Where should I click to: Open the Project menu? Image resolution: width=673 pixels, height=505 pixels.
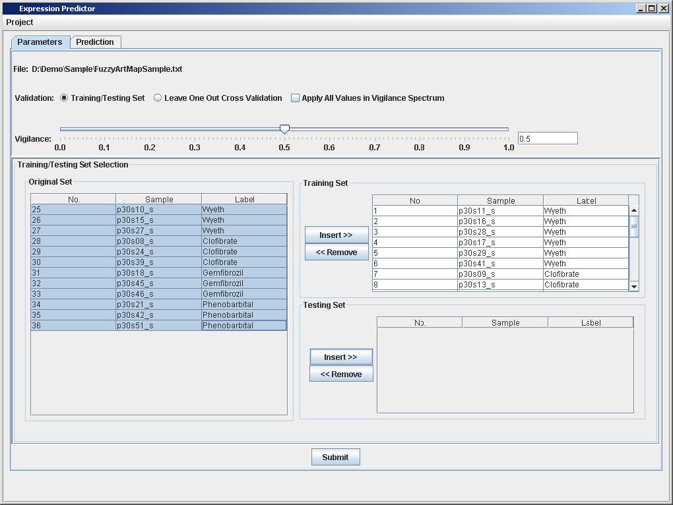[x=19, y=22]
